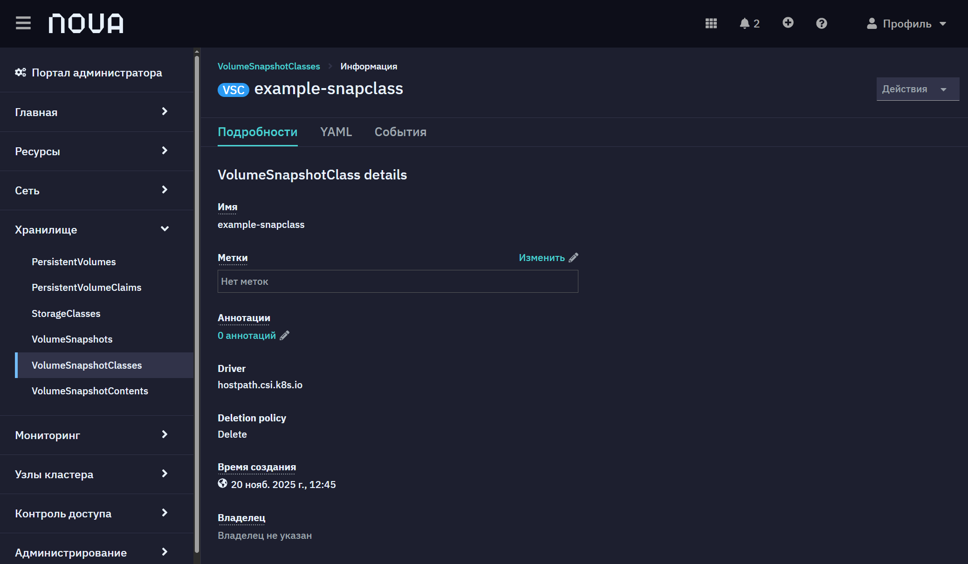
Task: Click the Владелец field label
Action: [241, 517]
